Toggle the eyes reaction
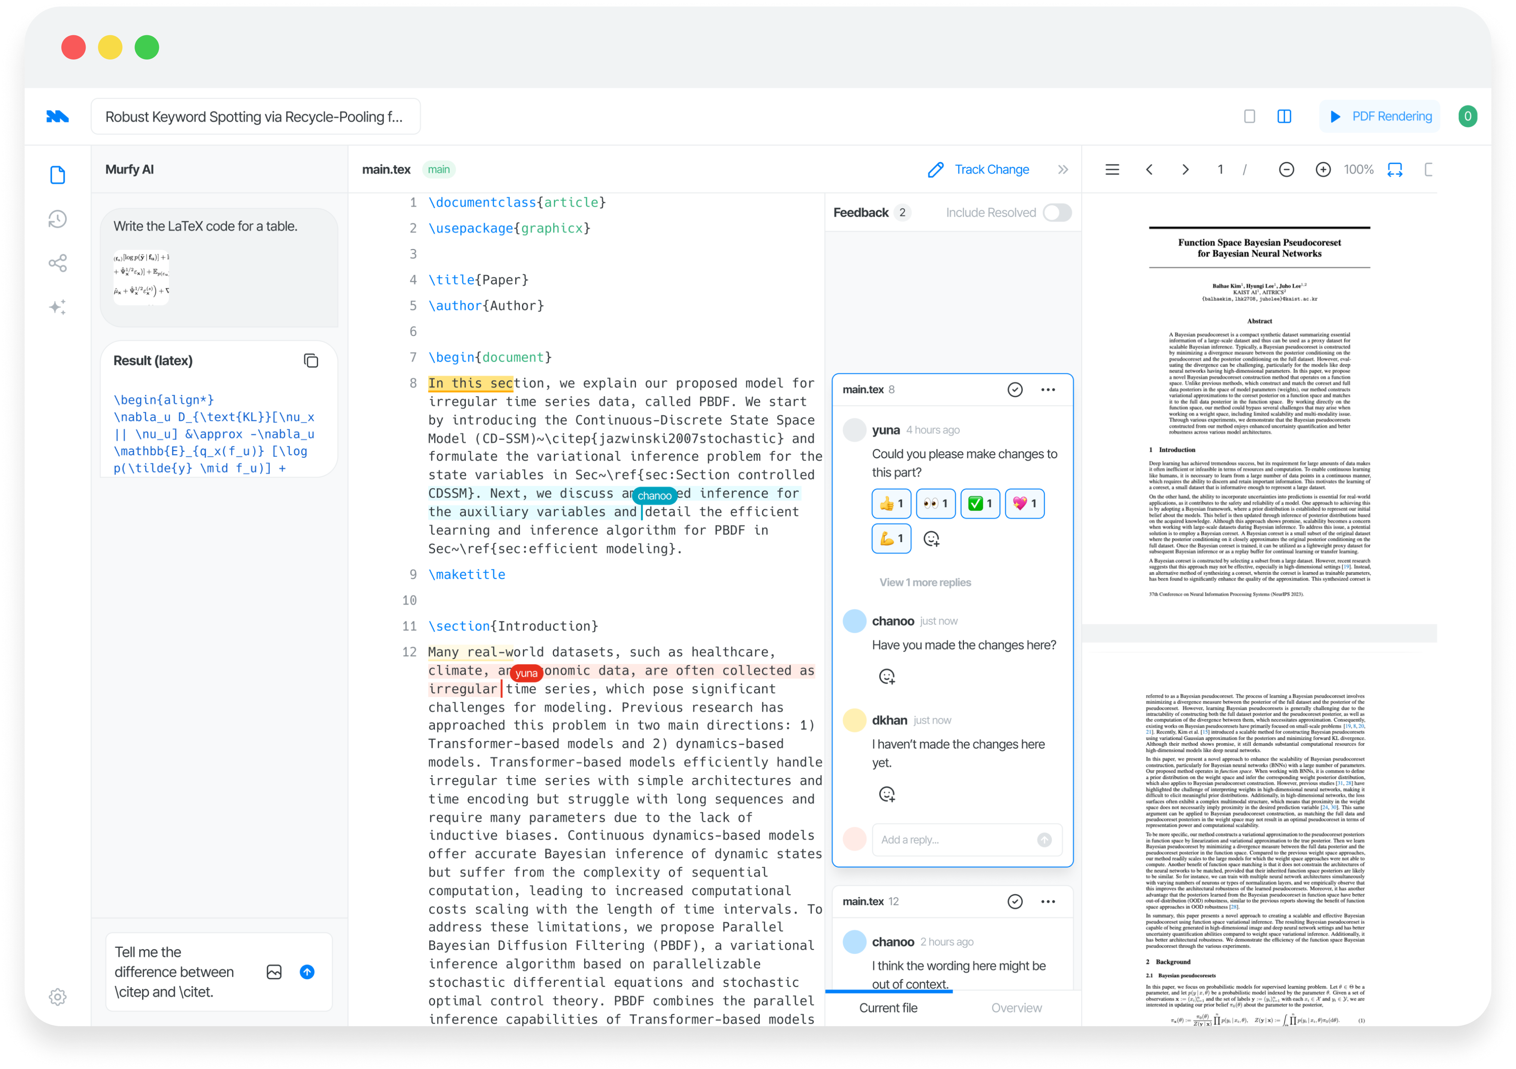Image resolution: width=1516 pixels, height=1069 pixels. coord(936,504)
